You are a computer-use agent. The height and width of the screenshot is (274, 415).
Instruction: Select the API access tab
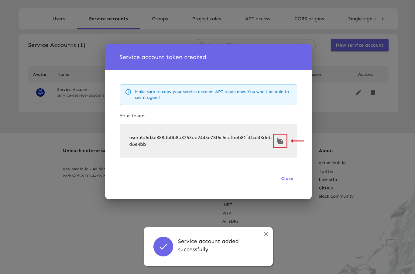[258, 19]
